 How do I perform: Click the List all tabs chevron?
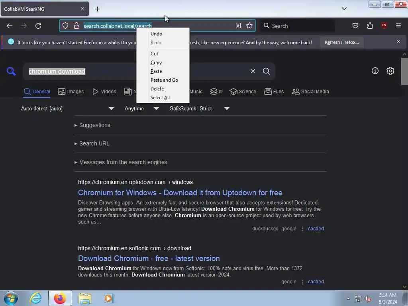click(x=344, y=9)
